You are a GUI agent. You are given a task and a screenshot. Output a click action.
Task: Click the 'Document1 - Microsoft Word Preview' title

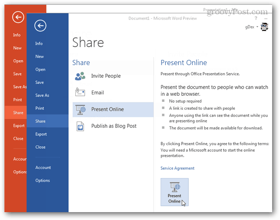(x=162, y=18)
